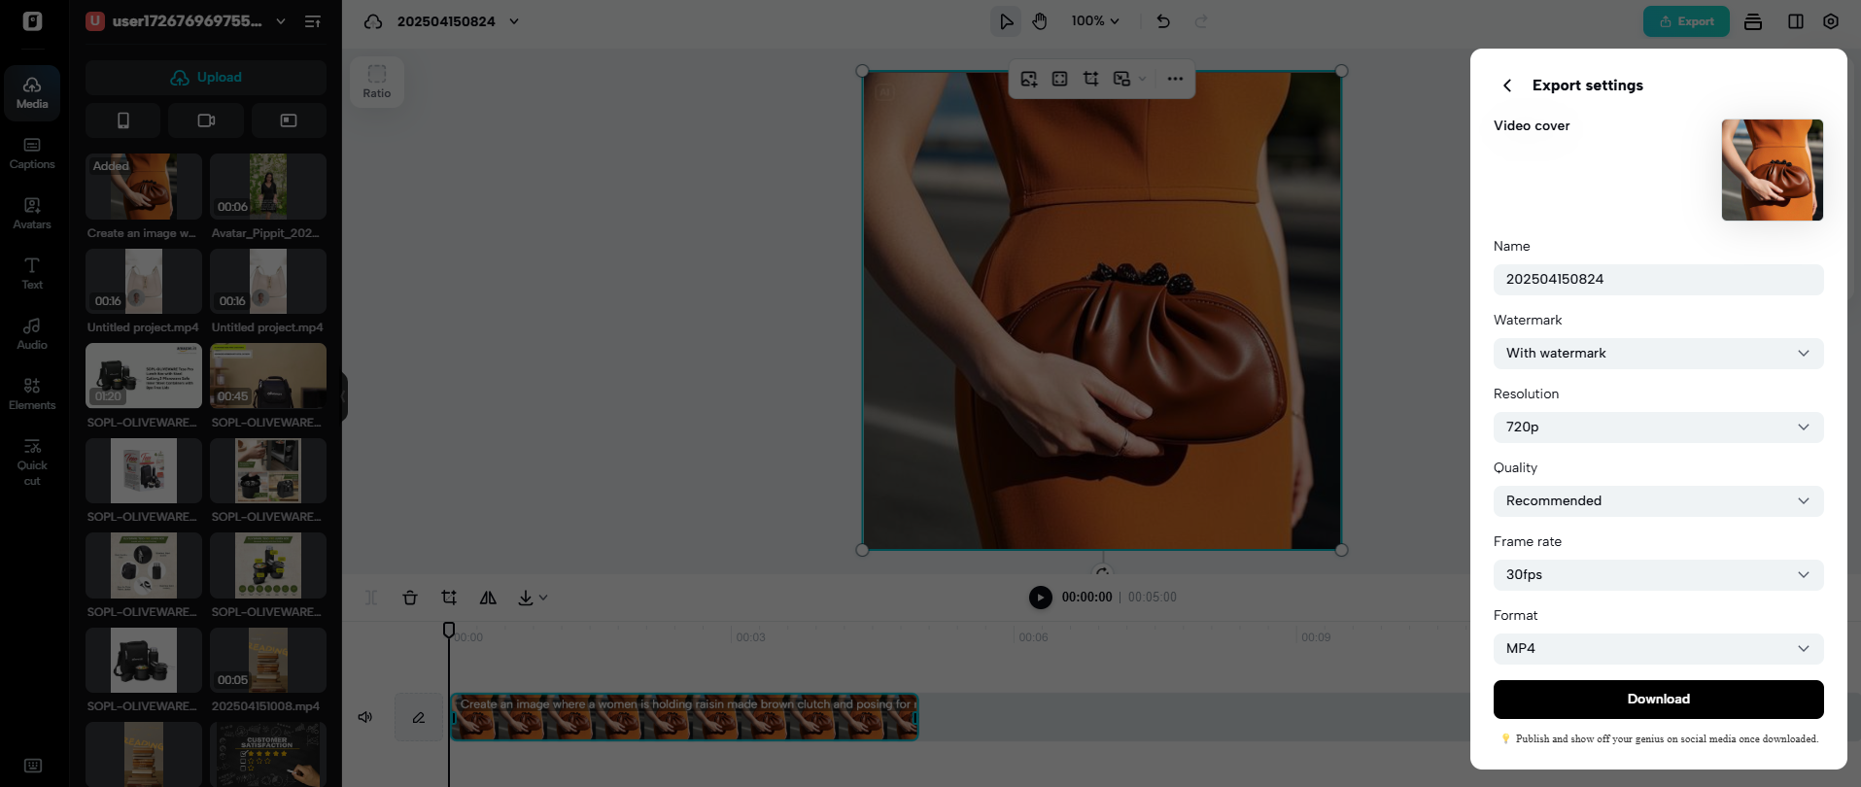Play the video preview
Viewport: 1861px width, 787px height.
pos(1040,598)
